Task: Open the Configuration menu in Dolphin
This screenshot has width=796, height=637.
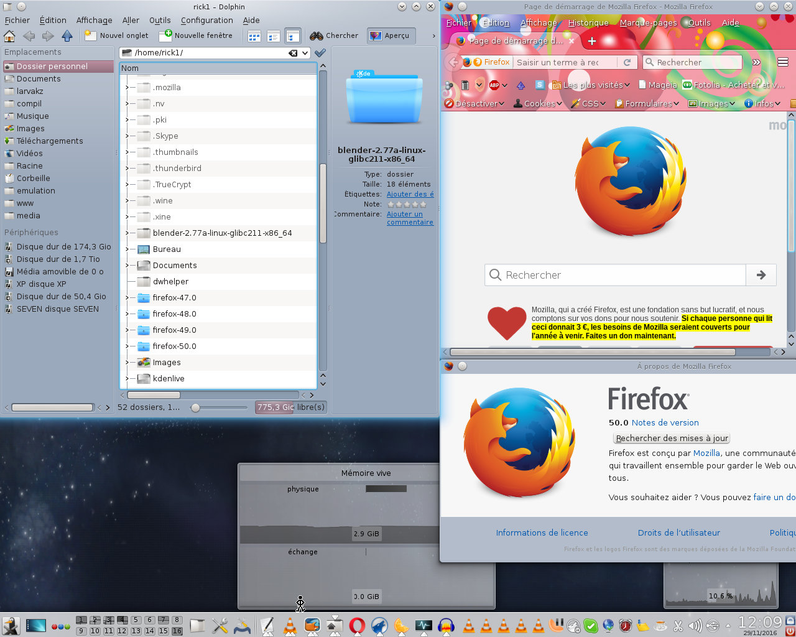Action: click(x=206, y=21)
